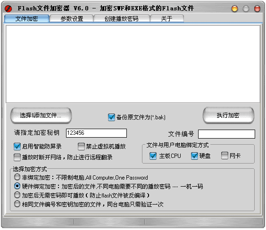The image size is (266, 230).
Task: Open the 关于 tab
Action: 167,18
